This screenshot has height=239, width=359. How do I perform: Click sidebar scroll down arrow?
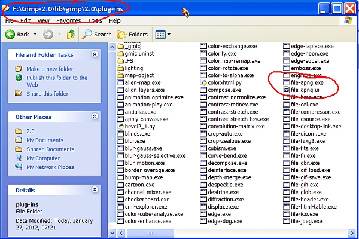[112, 233]
